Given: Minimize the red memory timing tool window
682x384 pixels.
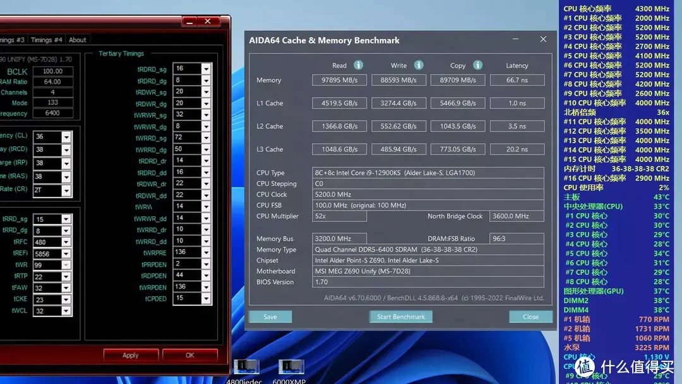Looking at the screenshot, I should 189,21.
